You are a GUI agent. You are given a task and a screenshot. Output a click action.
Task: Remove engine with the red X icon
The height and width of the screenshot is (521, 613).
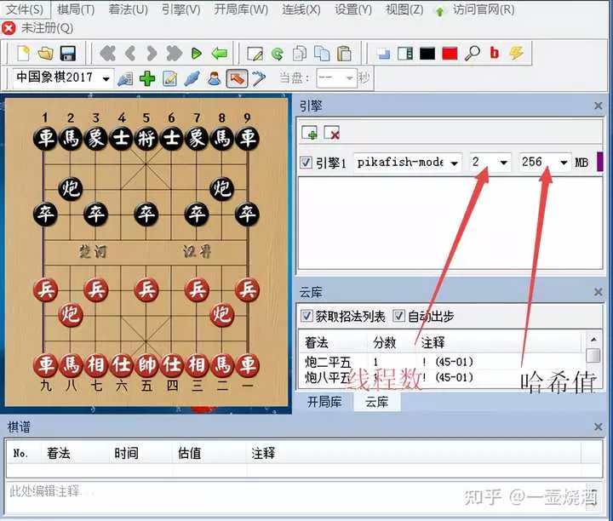click(x=332, y=133)
